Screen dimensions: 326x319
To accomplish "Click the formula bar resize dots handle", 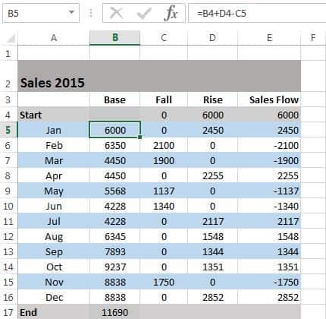I will click(91, 13).
